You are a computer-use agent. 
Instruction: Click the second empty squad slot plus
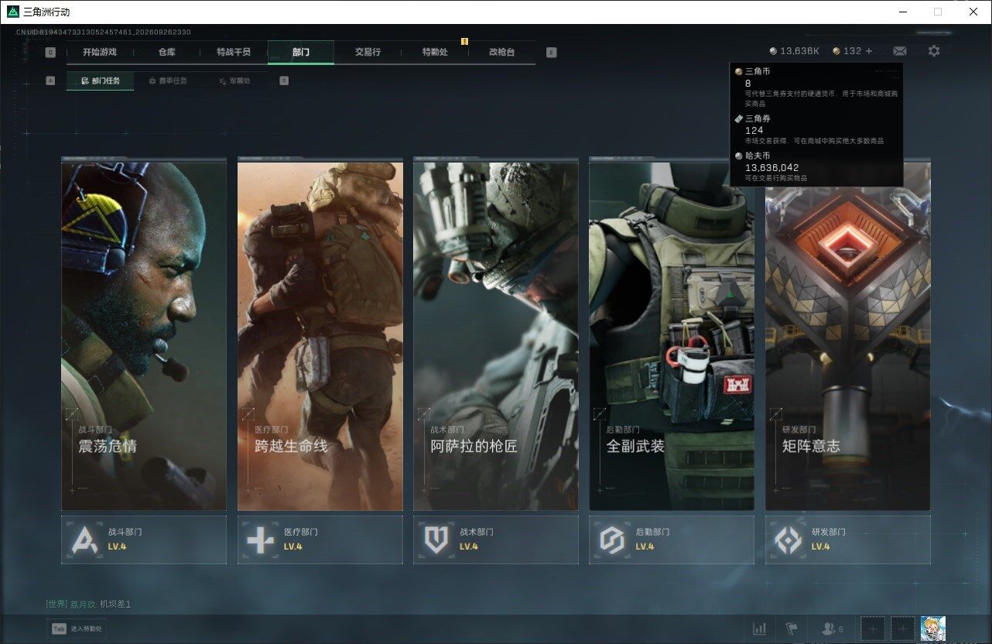pyautogui.click(x=902, y=629)
